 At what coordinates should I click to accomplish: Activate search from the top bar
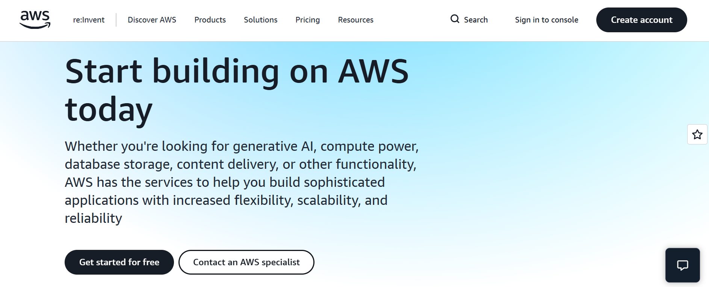[x=469, y=19]
